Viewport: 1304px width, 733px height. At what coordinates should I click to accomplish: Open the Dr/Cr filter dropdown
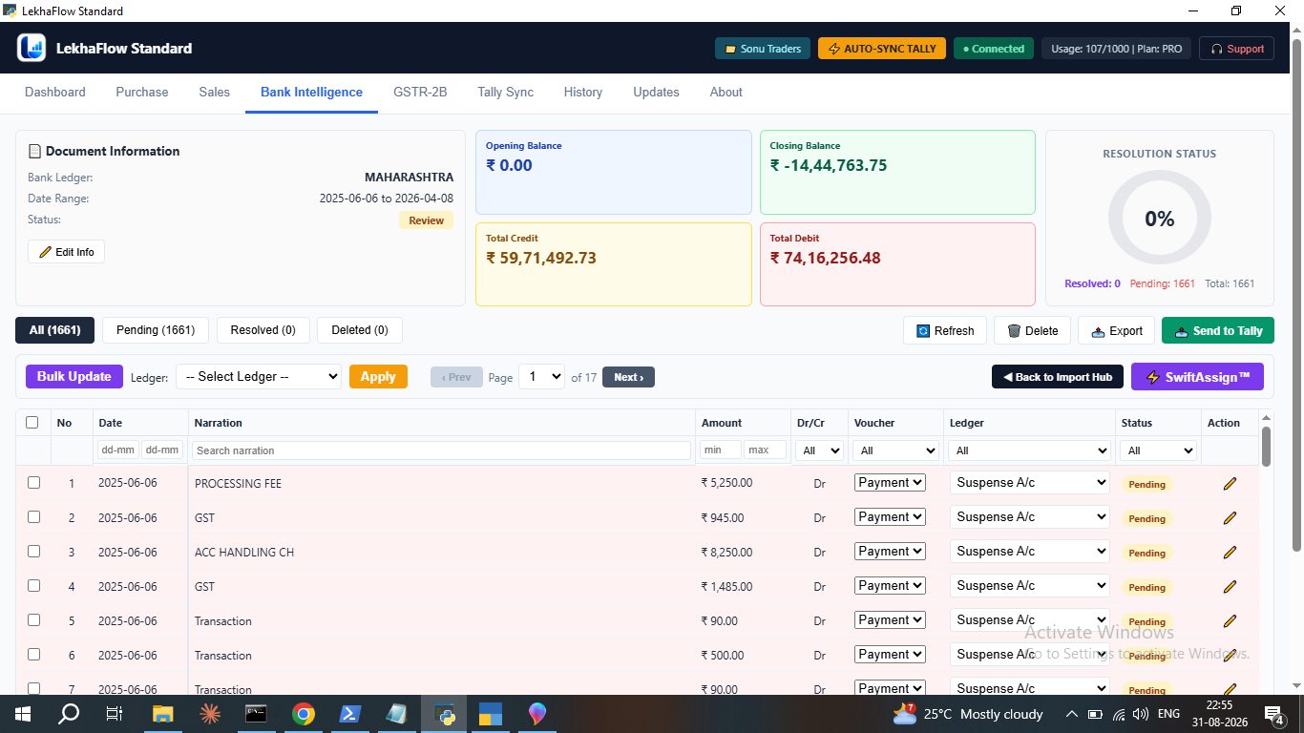tap(820, 450)
